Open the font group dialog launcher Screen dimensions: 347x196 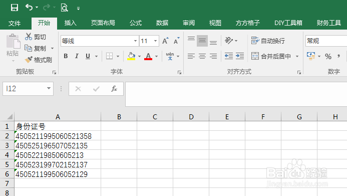click(x=179, y=72)
